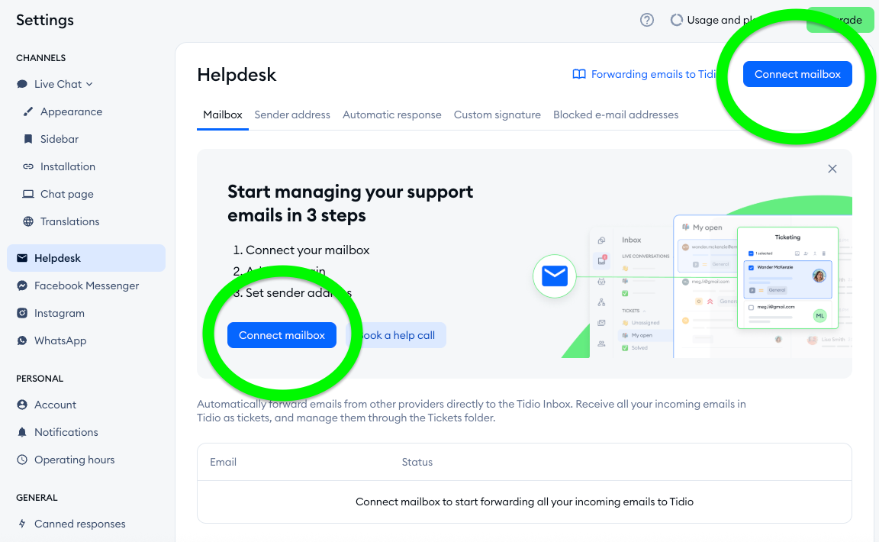The image size is (879, 542).
Task: Click the GENERAL section heading
Action: click(37, 497)
